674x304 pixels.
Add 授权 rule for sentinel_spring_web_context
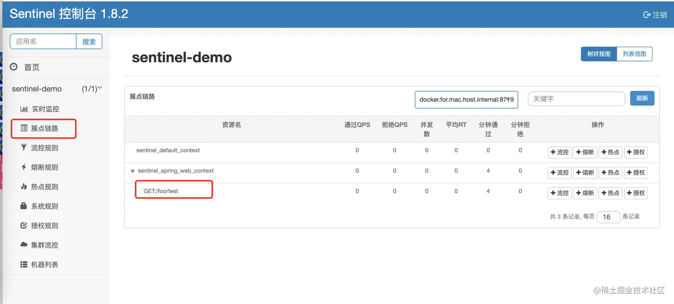636,173
